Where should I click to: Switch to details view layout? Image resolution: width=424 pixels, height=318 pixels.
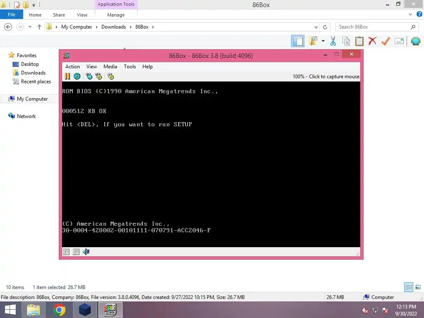[409, 287]
